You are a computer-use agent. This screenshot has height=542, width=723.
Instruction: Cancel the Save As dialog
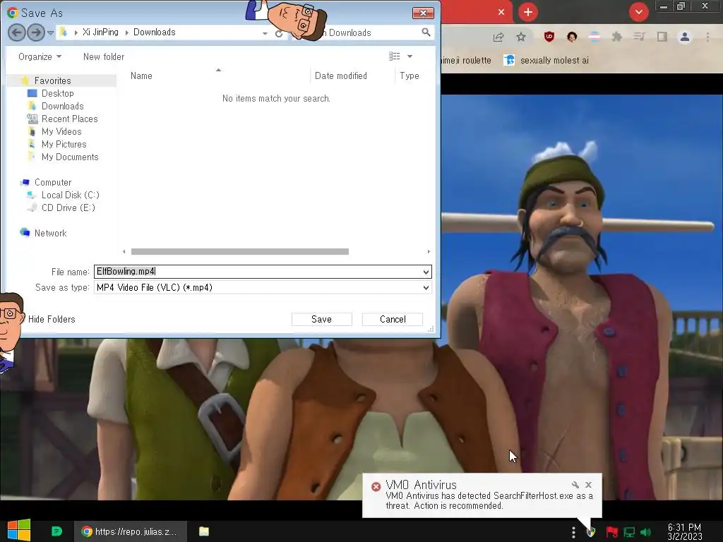[x=393, y=320]
